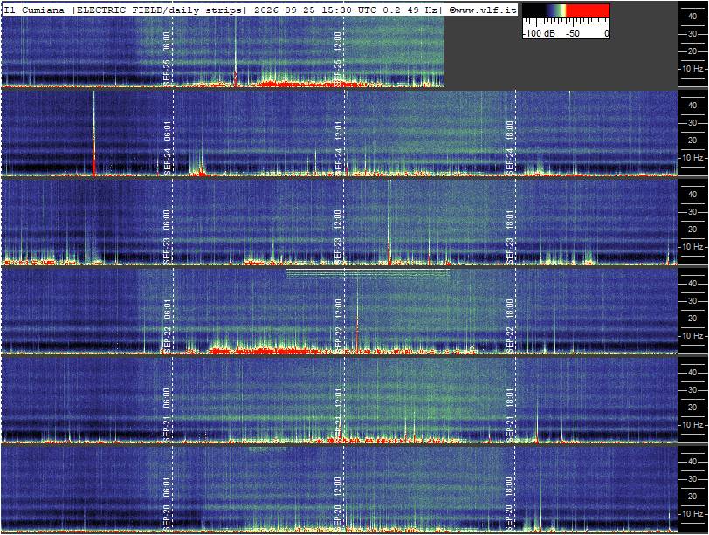This screenshot has width=709, height=535.
Task: Click the 20 axis label on SEP-21 strip
Action: click(692, 408)
